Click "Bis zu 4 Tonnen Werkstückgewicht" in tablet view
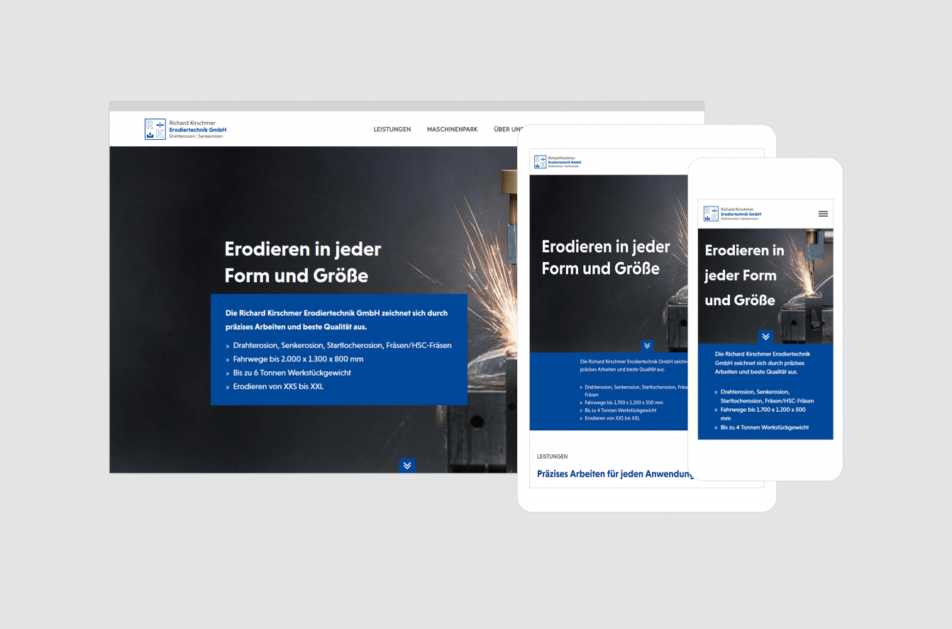This screenshot has height=629, width=952. point(620,410)
